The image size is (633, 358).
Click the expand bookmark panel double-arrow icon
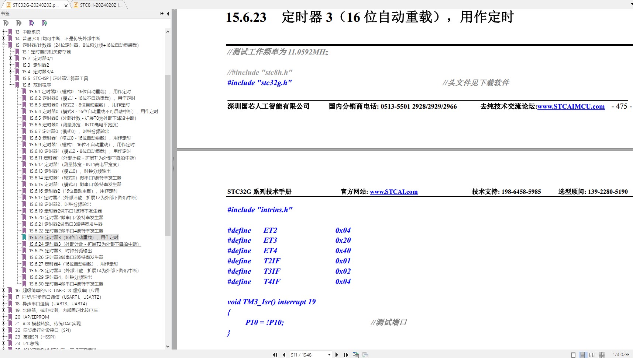(162, 14)
